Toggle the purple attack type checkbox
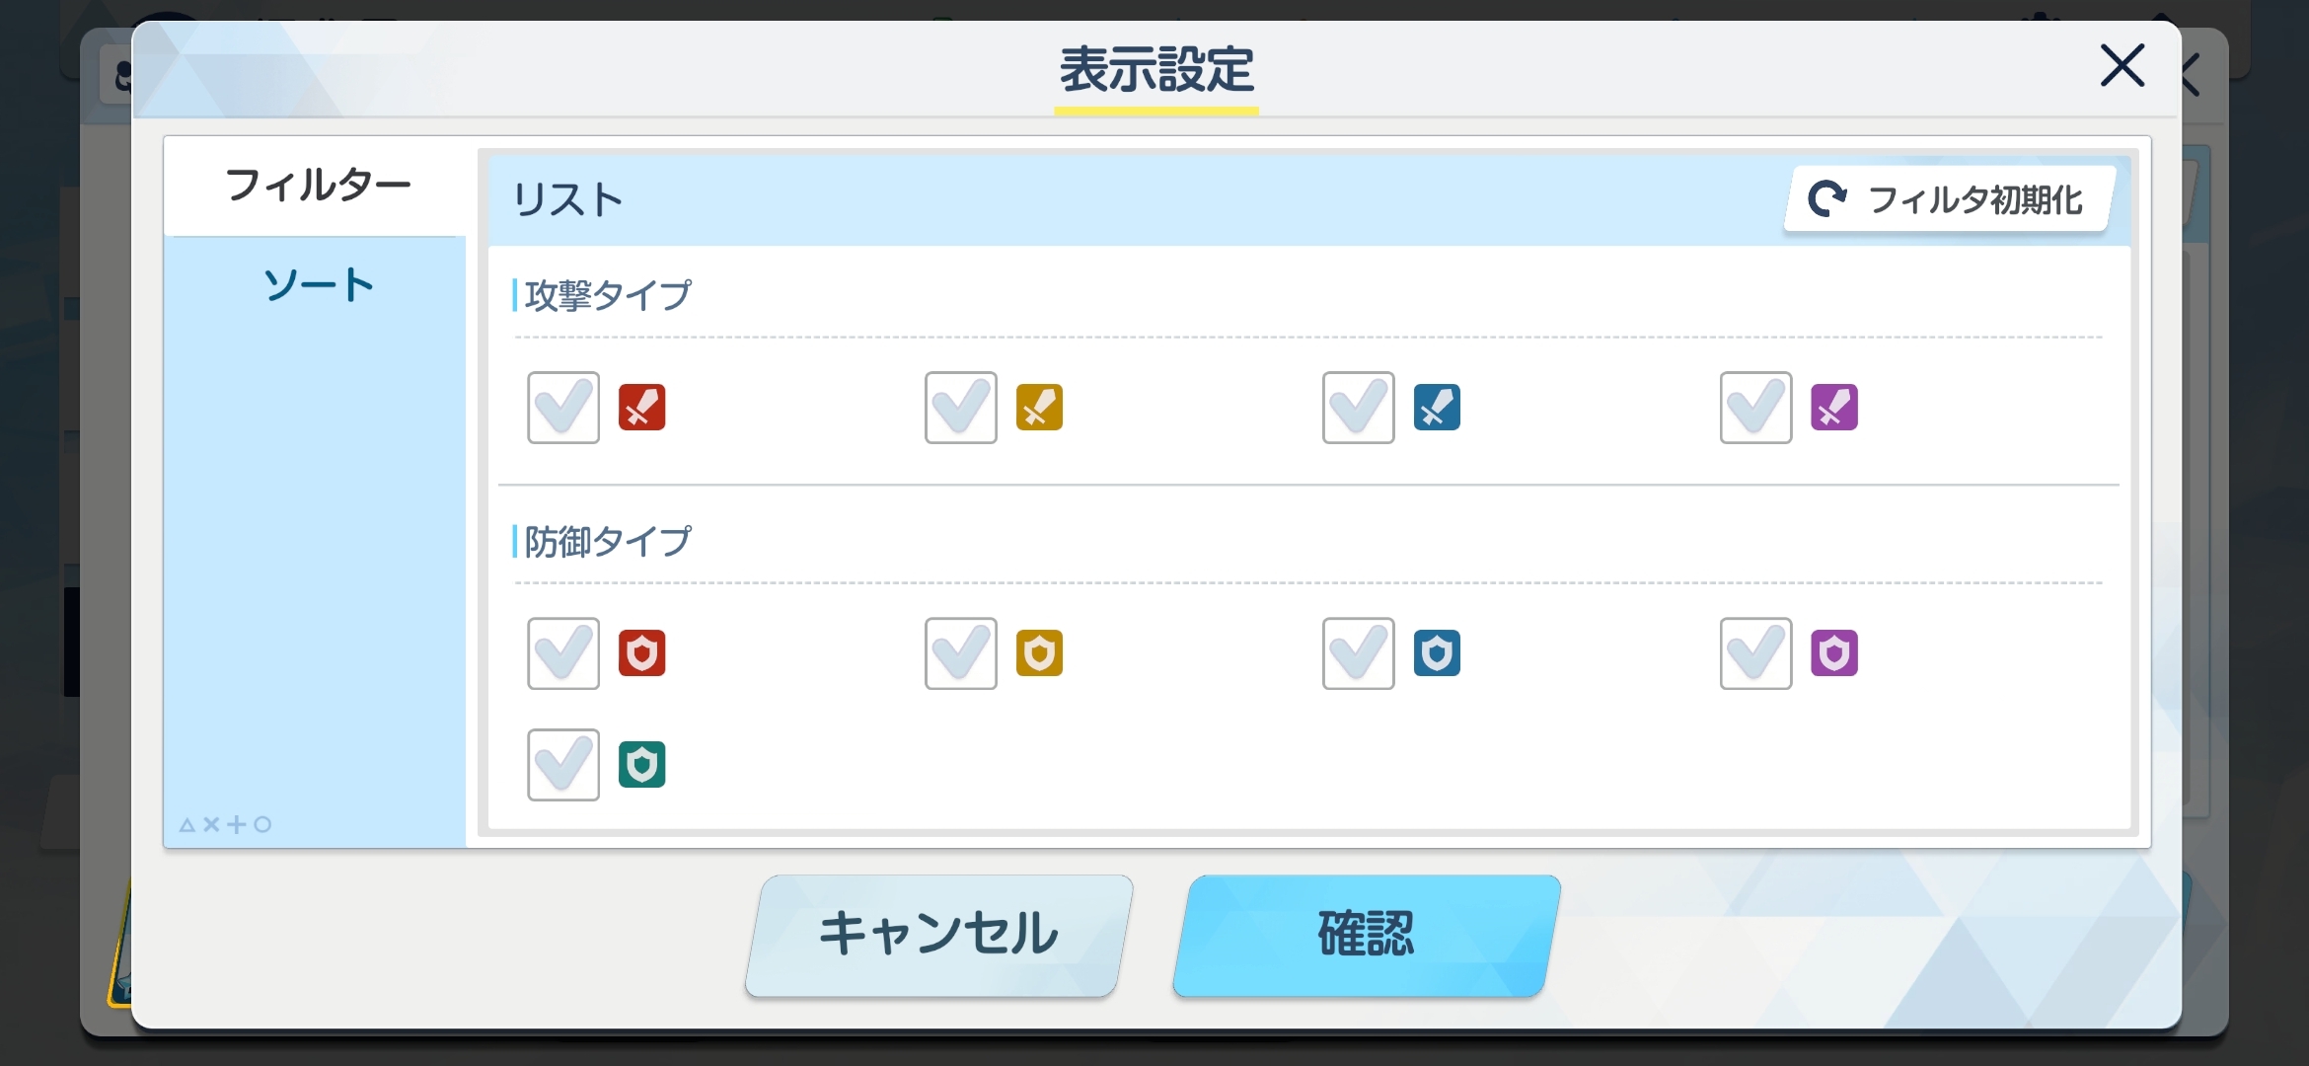The width and height of the screenshot is (2309, 1066). point(1756,408)
